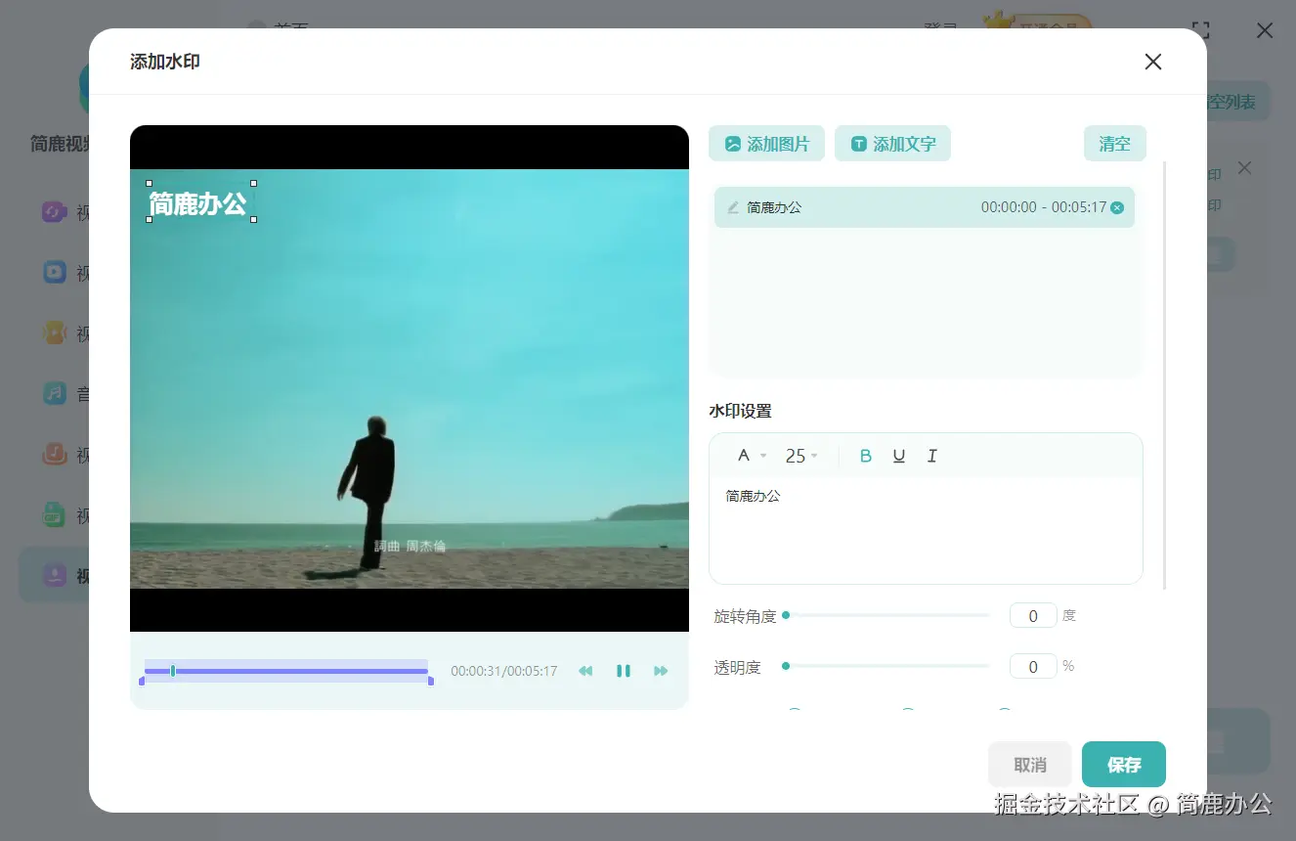Click the music note 音 icon in the background sidebar

55,394
